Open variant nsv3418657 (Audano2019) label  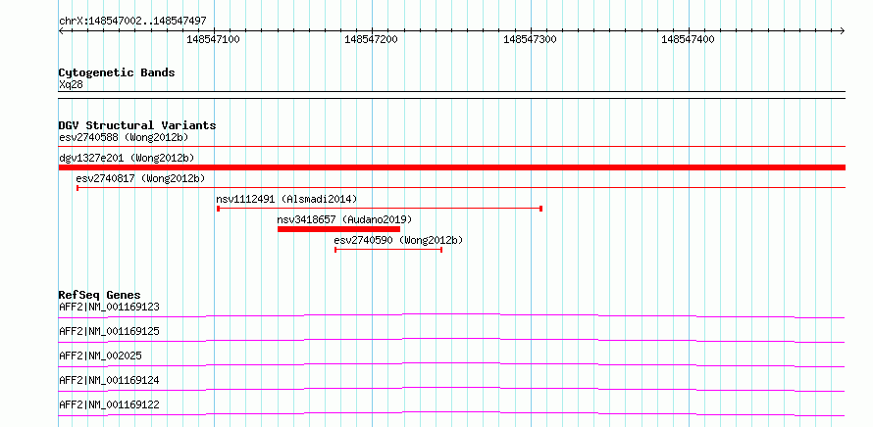(344, 220)
